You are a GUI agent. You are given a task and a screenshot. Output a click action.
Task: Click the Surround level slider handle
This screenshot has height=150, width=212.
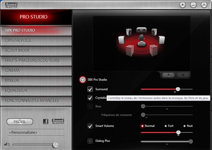(178, 89)
